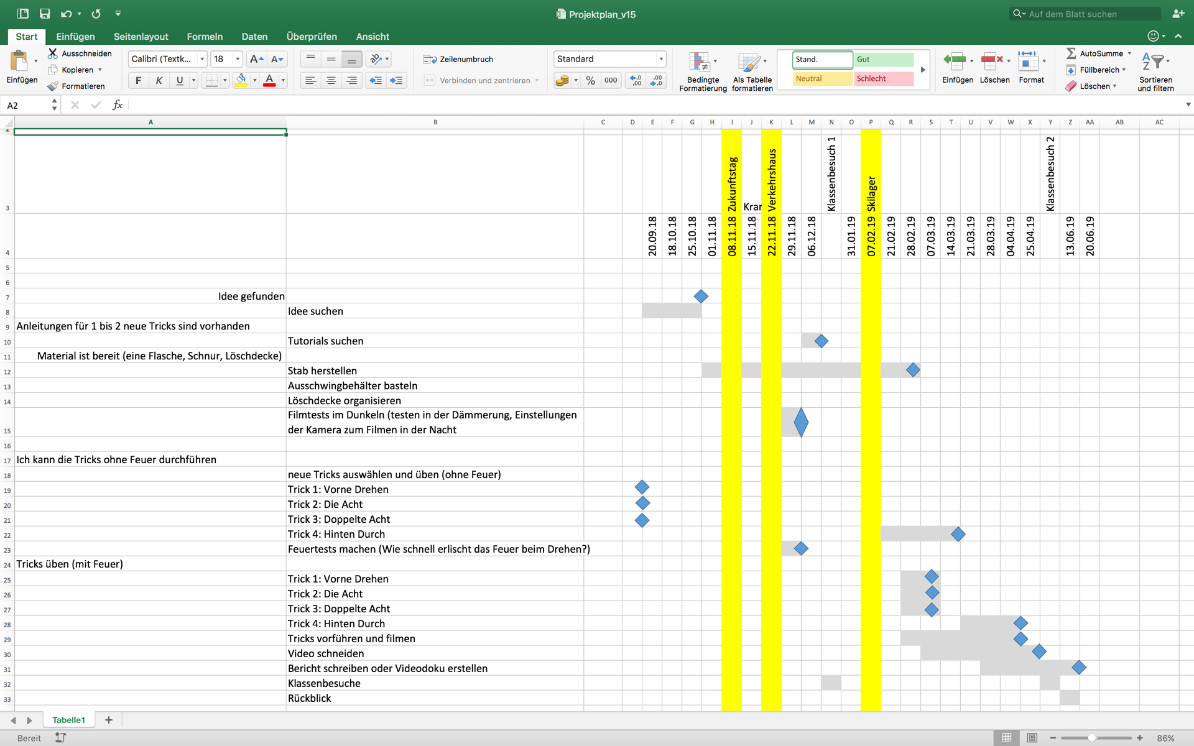Click the AutoSumme sigma icon
The image size is (1194, 746).
1071,53
